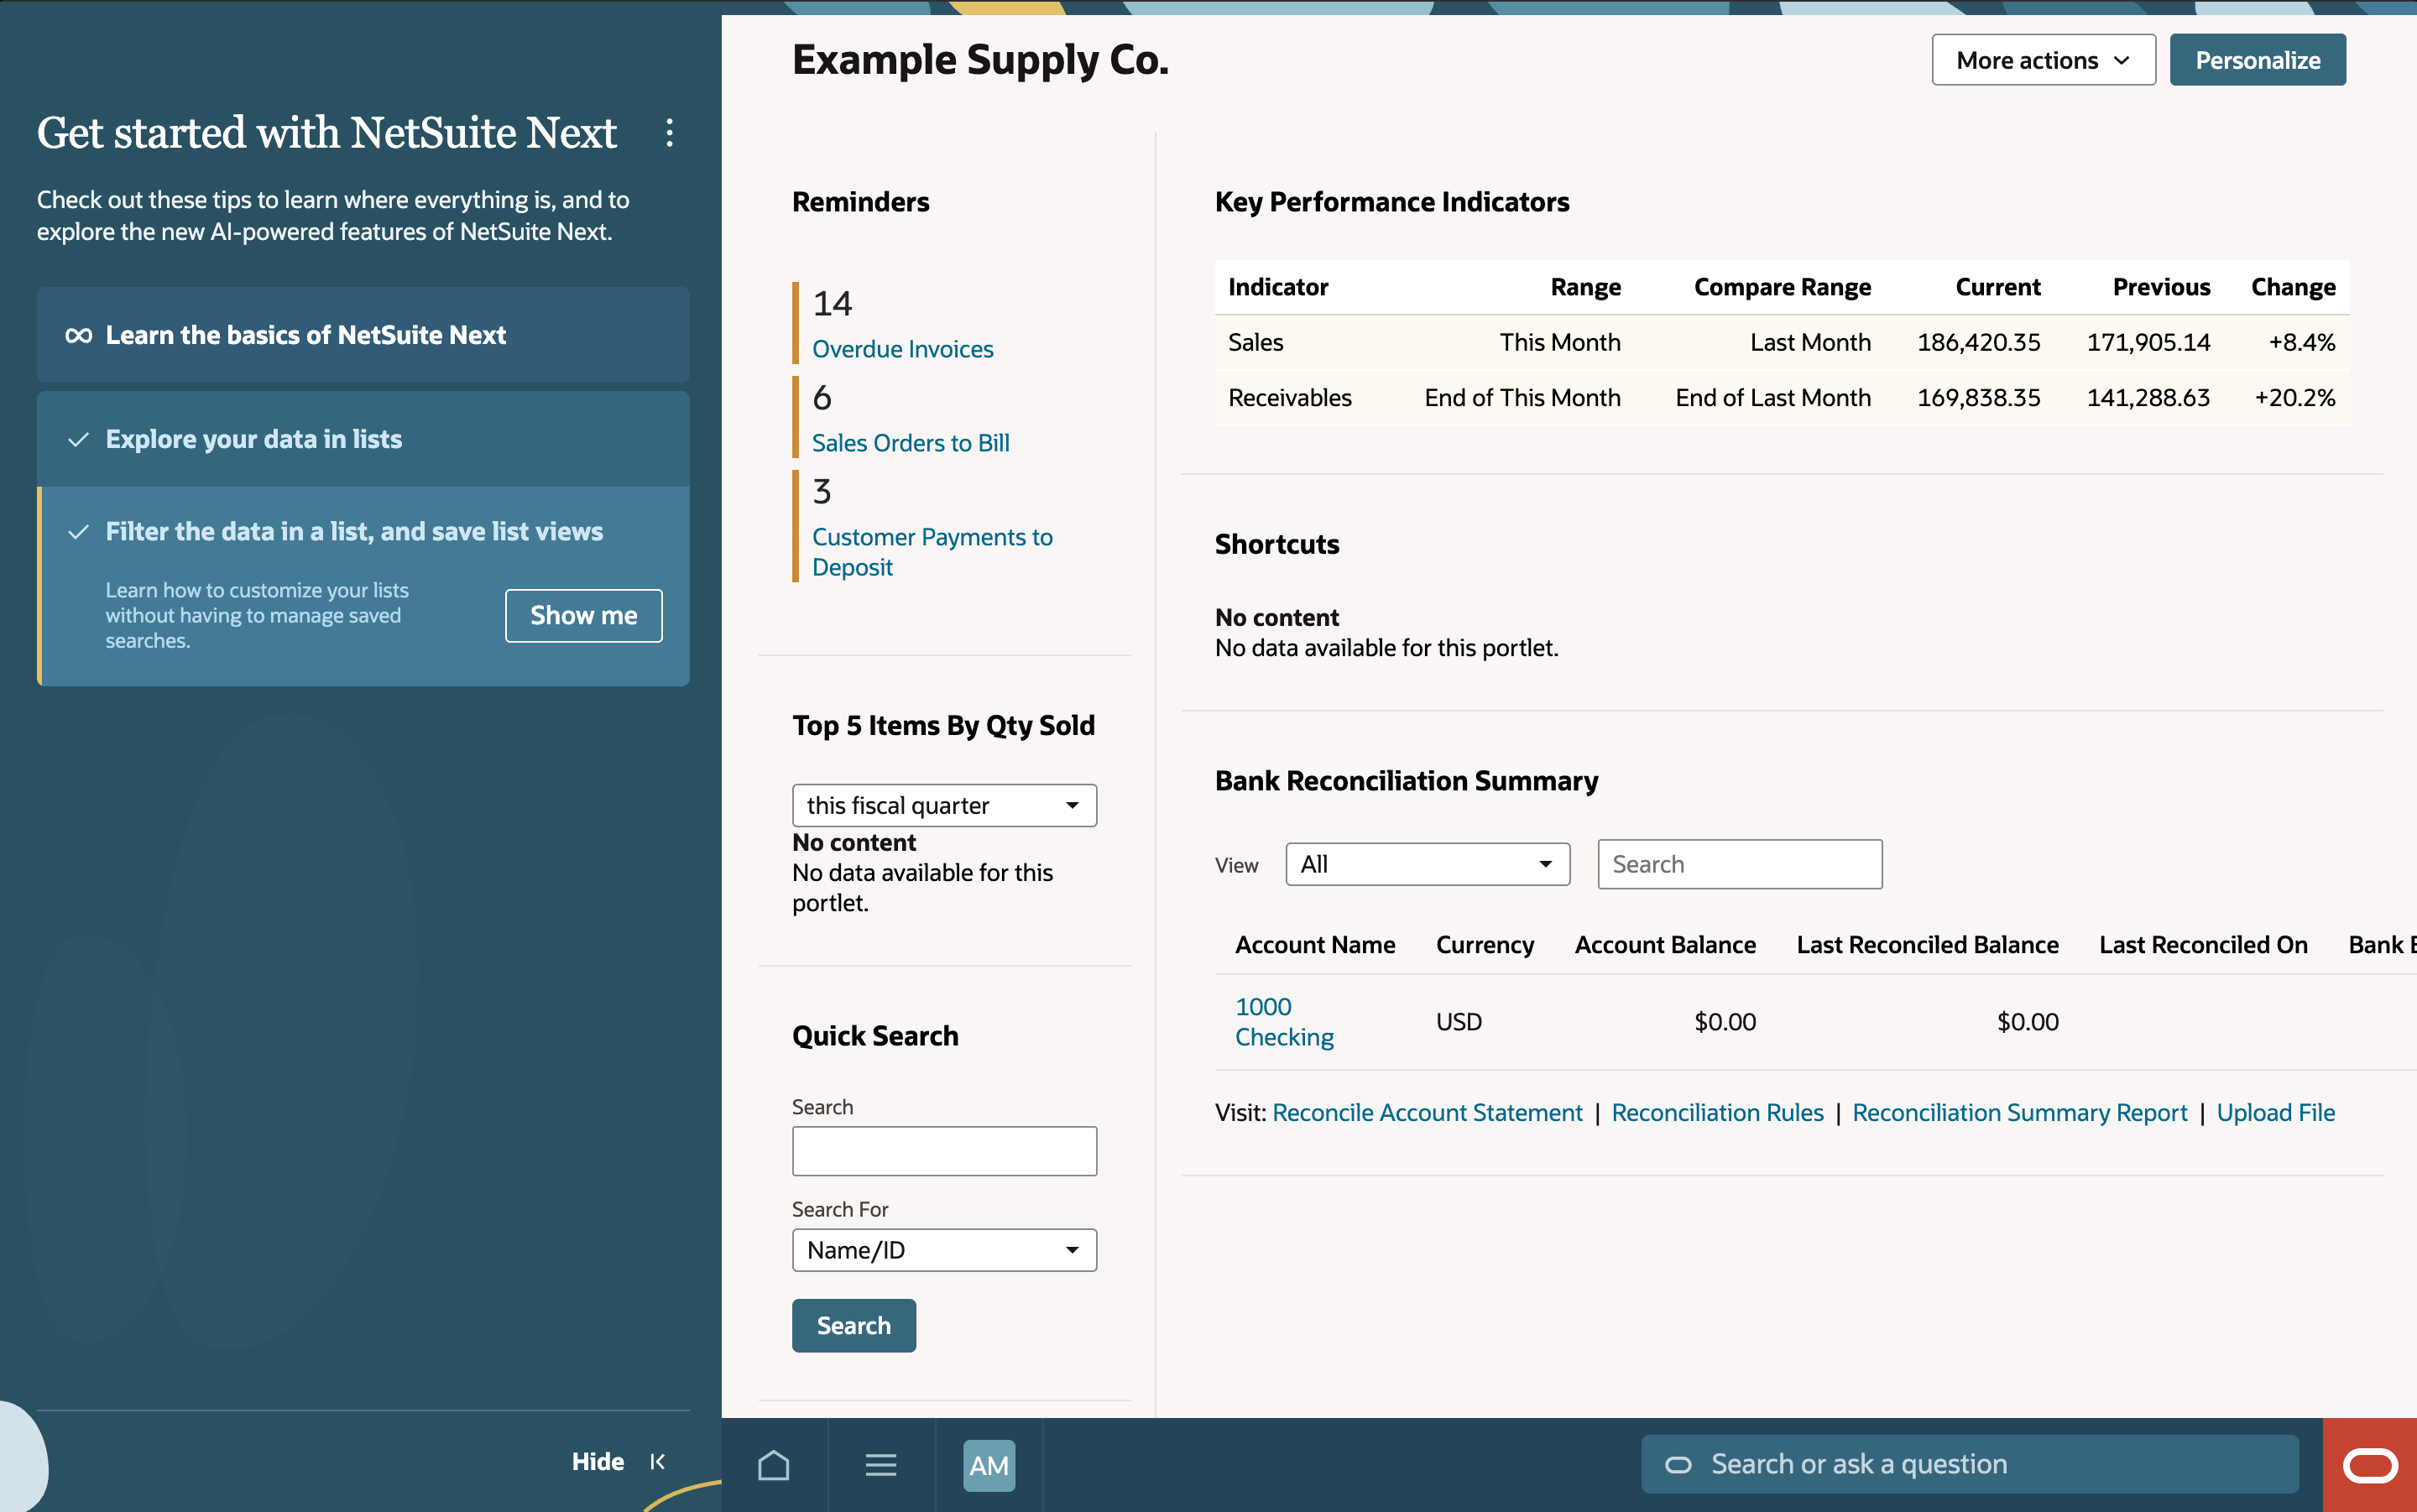The image size is (2417, 1512).
Task: Click the Last Reconciled On column header
Action: (2203, 945)
